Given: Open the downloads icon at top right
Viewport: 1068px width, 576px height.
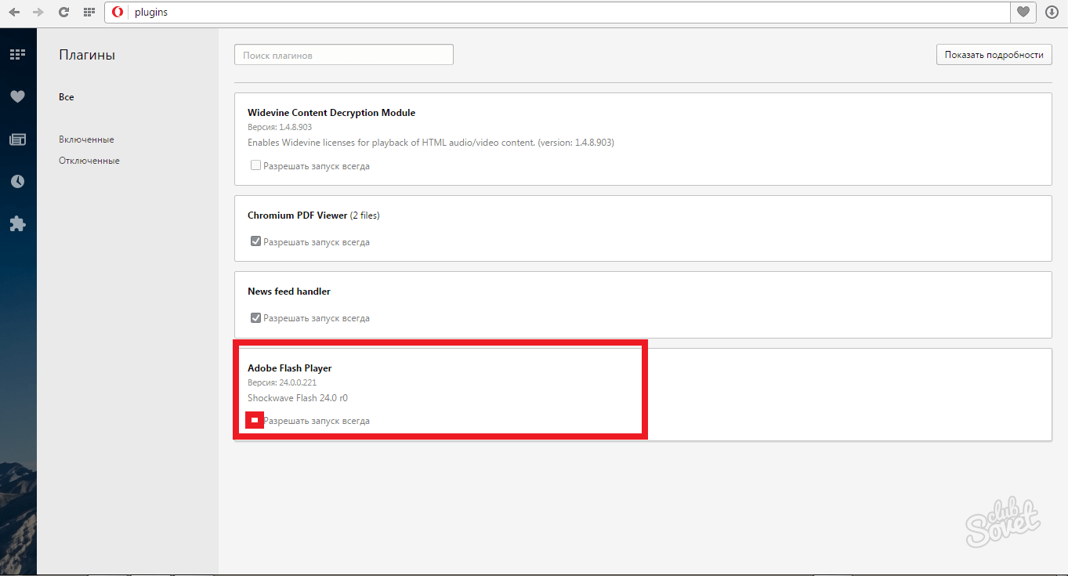Looking at the screenshot, I should [1052, 13].
